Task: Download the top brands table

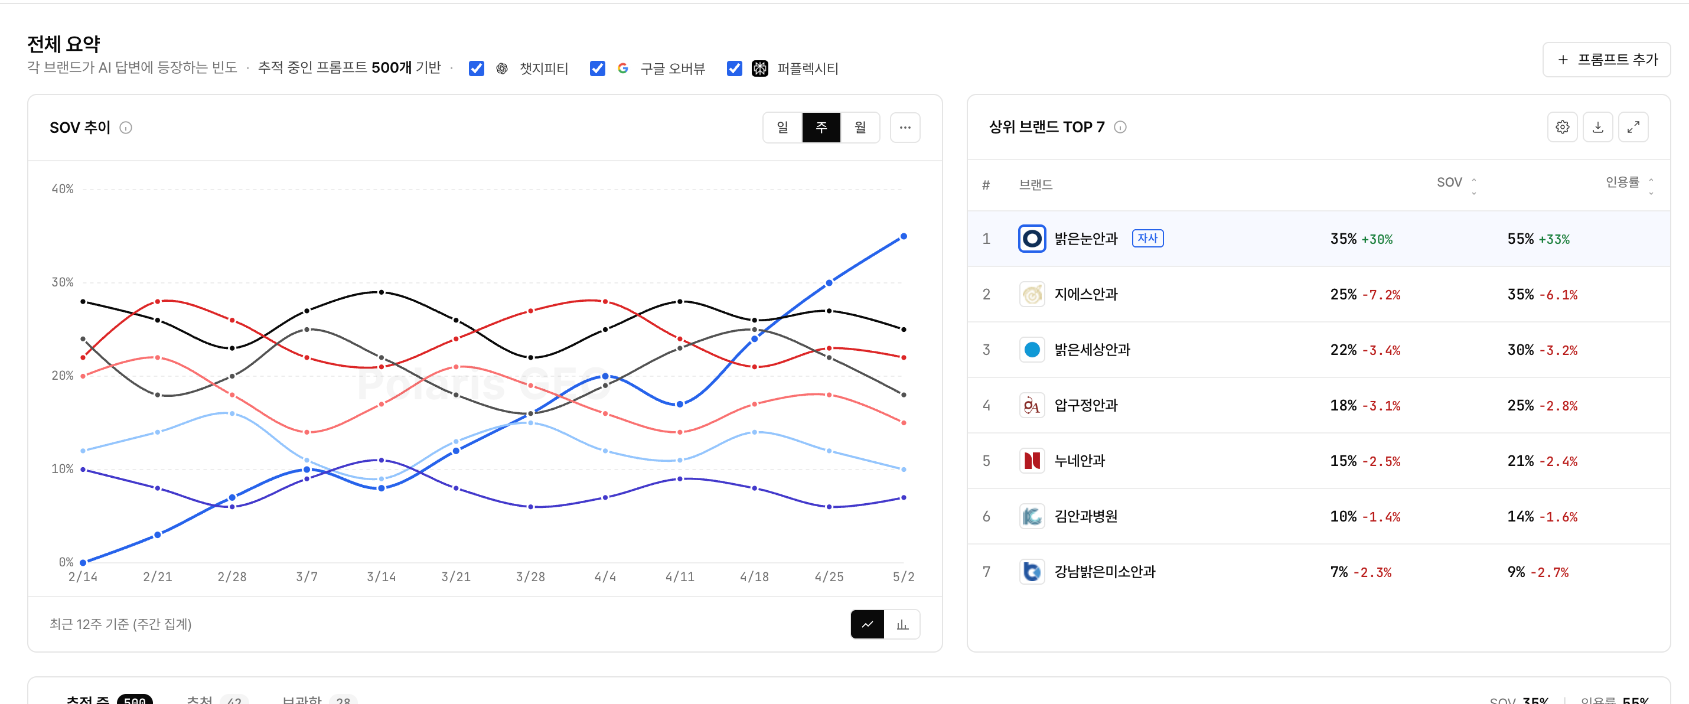Action: (1597, 127)
